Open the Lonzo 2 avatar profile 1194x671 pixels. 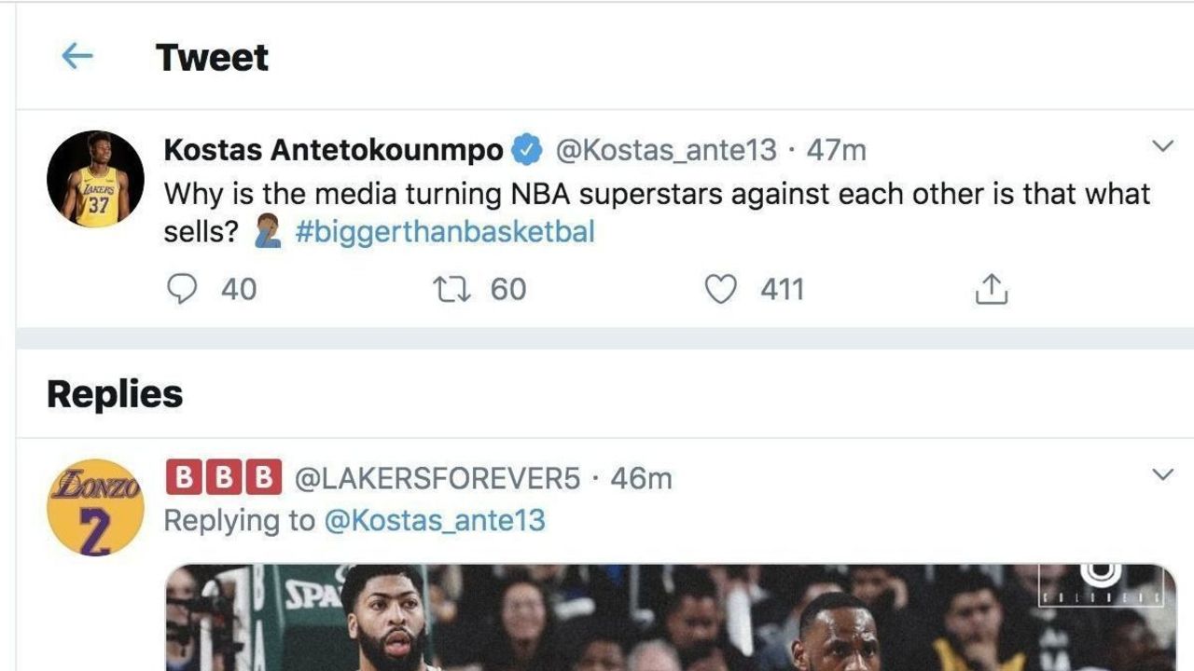[x=96, y=508]
